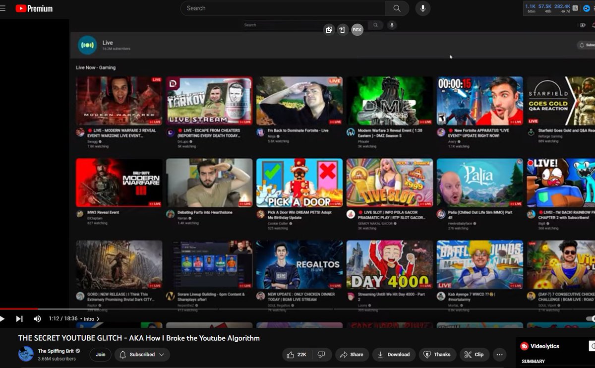
Task: Click the Starfield GOES GOLD thumbnail
Action: point(561,100)
